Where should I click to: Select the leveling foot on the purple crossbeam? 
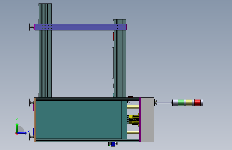[31, 27]
